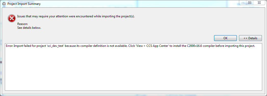Minimize the Project Import Summary dialog
The width and height of the screenshot is (267, 96).
coord(243,3)
